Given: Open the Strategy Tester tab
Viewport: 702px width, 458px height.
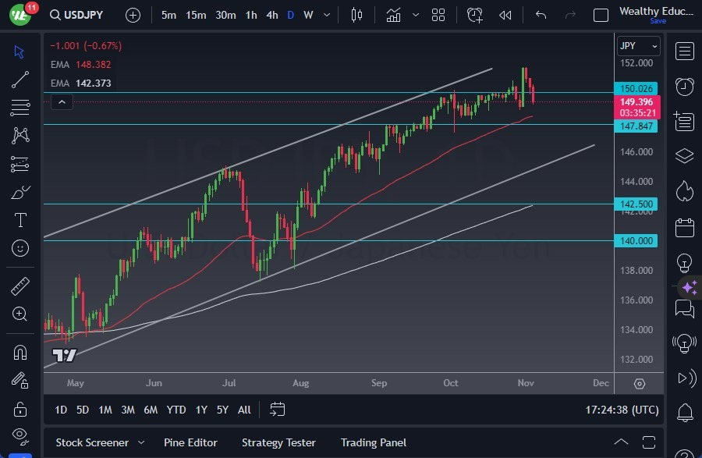Looking at the screenshot, I should 278,442.
